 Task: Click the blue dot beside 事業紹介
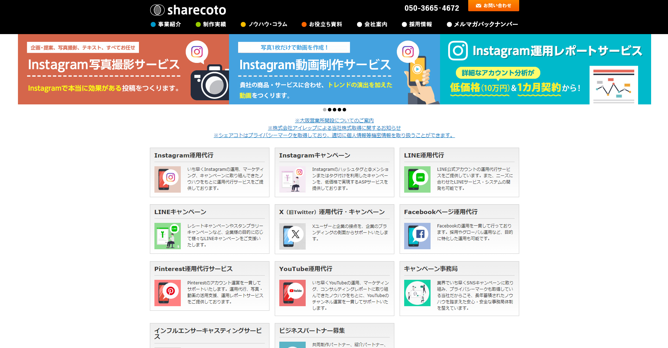[153, 24]
